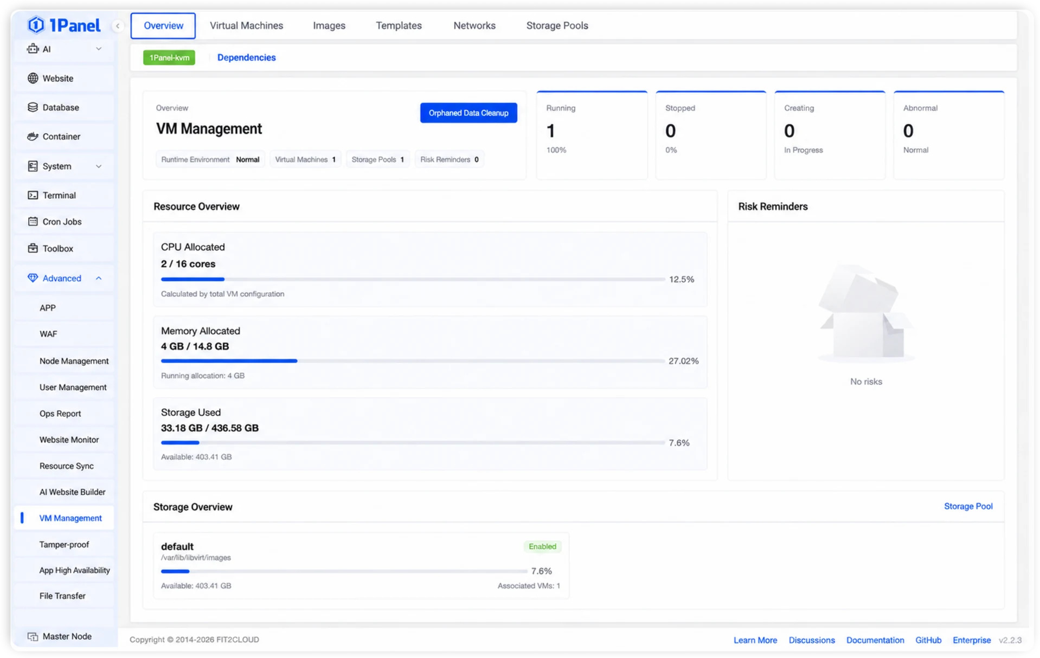Screen dimensions: 1040x658
Task: Click the CPU Allocated progress bar
Action: pos(413,279)
